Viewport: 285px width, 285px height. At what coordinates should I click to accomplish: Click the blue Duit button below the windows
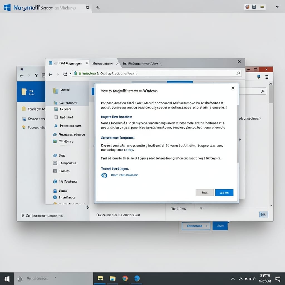pyautogui.click(x=220, y=226)
